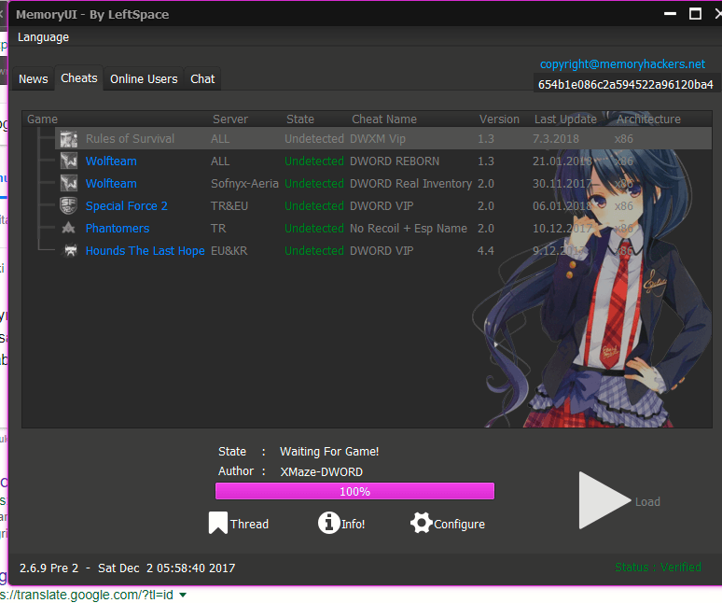Click the Cheat Name column header
Screen dimensions: 722x603
point(384,119)
